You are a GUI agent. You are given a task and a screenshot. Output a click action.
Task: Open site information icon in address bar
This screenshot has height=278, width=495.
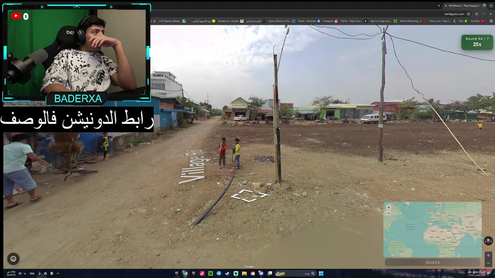tap(469, 14)
